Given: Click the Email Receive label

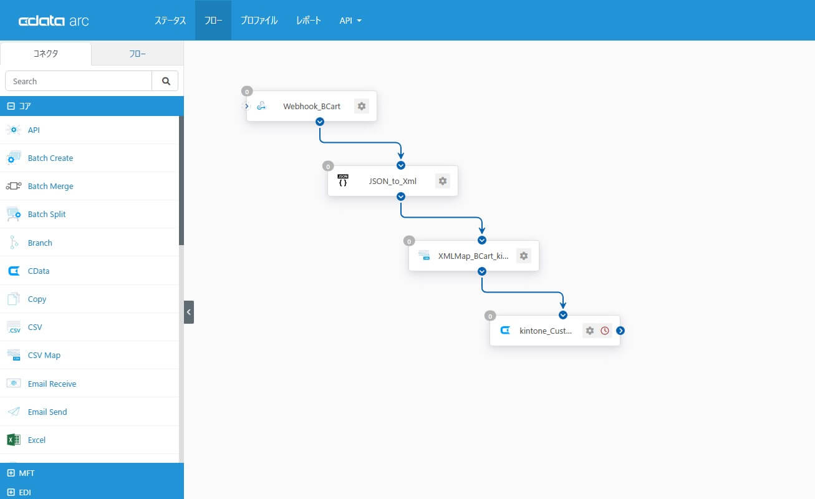Looking at the screenshot, I should click(x=52, y=384).
